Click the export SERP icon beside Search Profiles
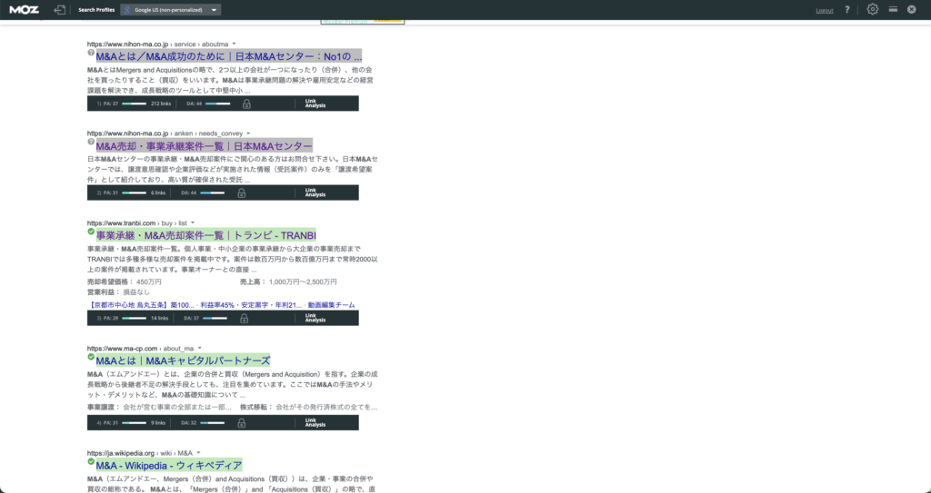This screenshot has height=493, width=931. [59, 9]
